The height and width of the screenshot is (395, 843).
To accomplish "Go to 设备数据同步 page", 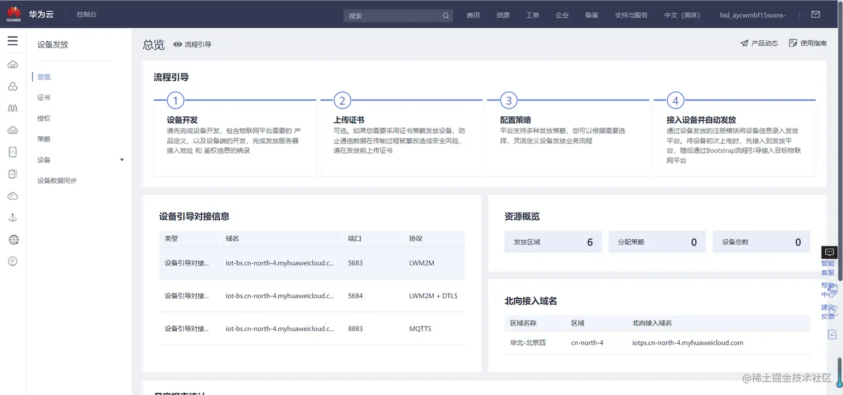I will tap(58, 180).
